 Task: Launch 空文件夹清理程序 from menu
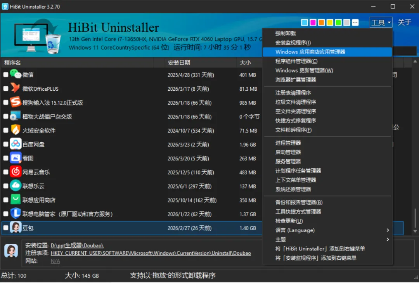click(327, 111)
